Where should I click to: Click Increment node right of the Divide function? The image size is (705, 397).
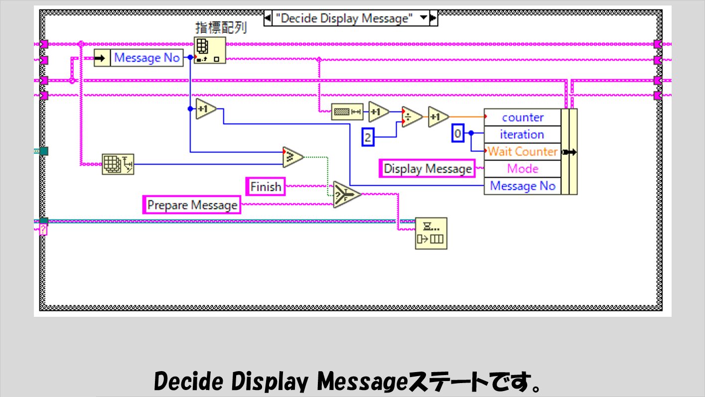tap(438, 117)
